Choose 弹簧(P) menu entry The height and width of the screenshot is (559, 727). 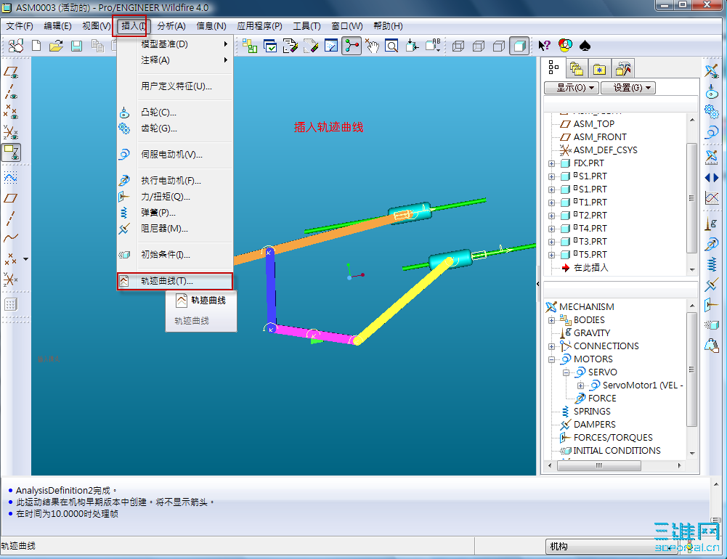click(174, 213)
